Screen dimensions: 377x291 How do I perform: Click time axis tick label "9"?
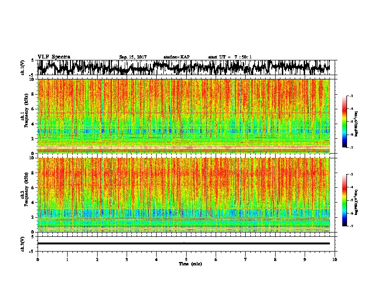(305, 260)
